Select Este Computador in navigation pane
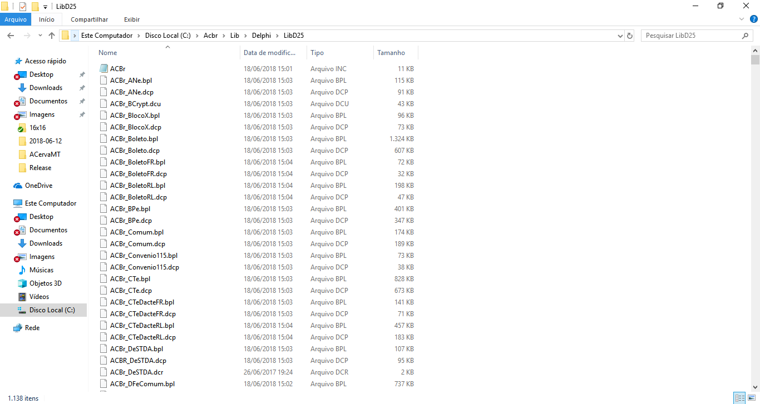The width and height of the screenshot is (760, 404). (51, 203)
